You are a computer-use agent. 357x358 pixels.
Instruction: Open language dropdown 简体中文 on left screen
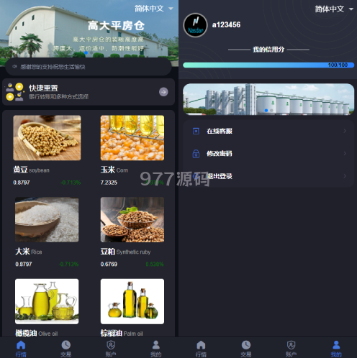click(x=153, y=9)
